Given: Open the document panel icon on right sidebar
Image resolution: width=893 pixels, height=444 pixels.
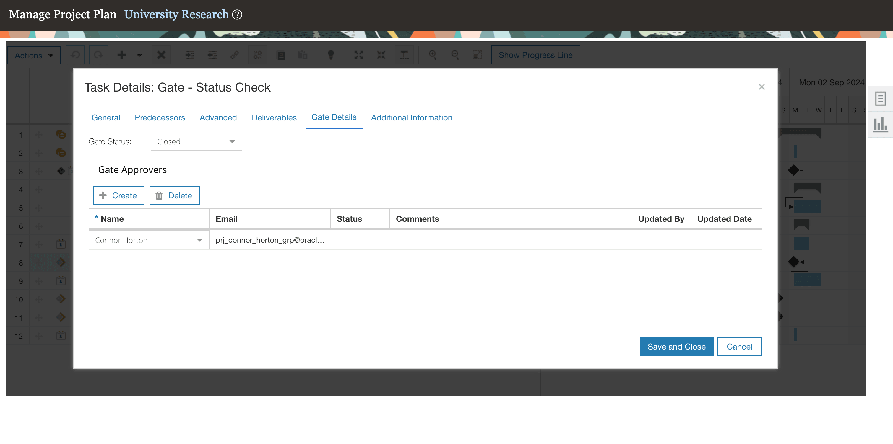Looking at the screenshot, I should pos(880,99).
